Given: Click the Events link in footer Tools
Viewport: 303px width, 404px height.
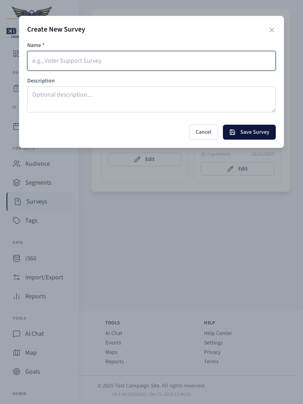Looking at the screenshot, I should pyautogui.click(x=113, y=343).
